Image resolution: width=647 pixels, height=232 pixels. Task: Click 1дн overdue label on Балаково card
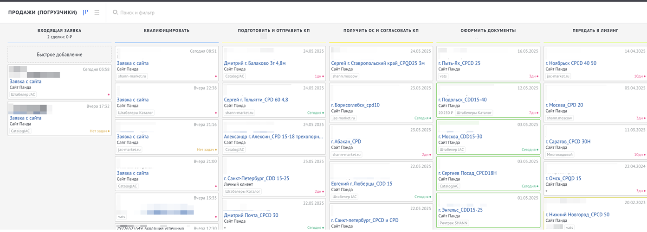pos(318,76)
